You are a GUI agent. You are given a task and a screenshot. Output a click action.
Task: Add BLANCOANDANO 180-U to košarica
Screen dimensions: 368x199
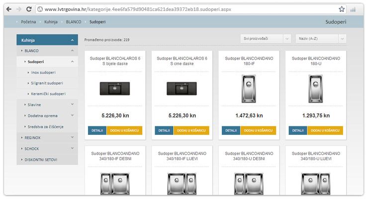click(325, 130)
